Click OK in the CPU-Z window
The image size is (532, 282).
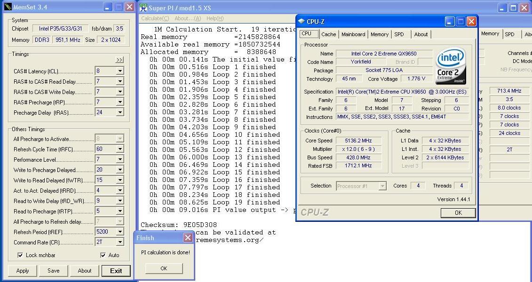458,212
